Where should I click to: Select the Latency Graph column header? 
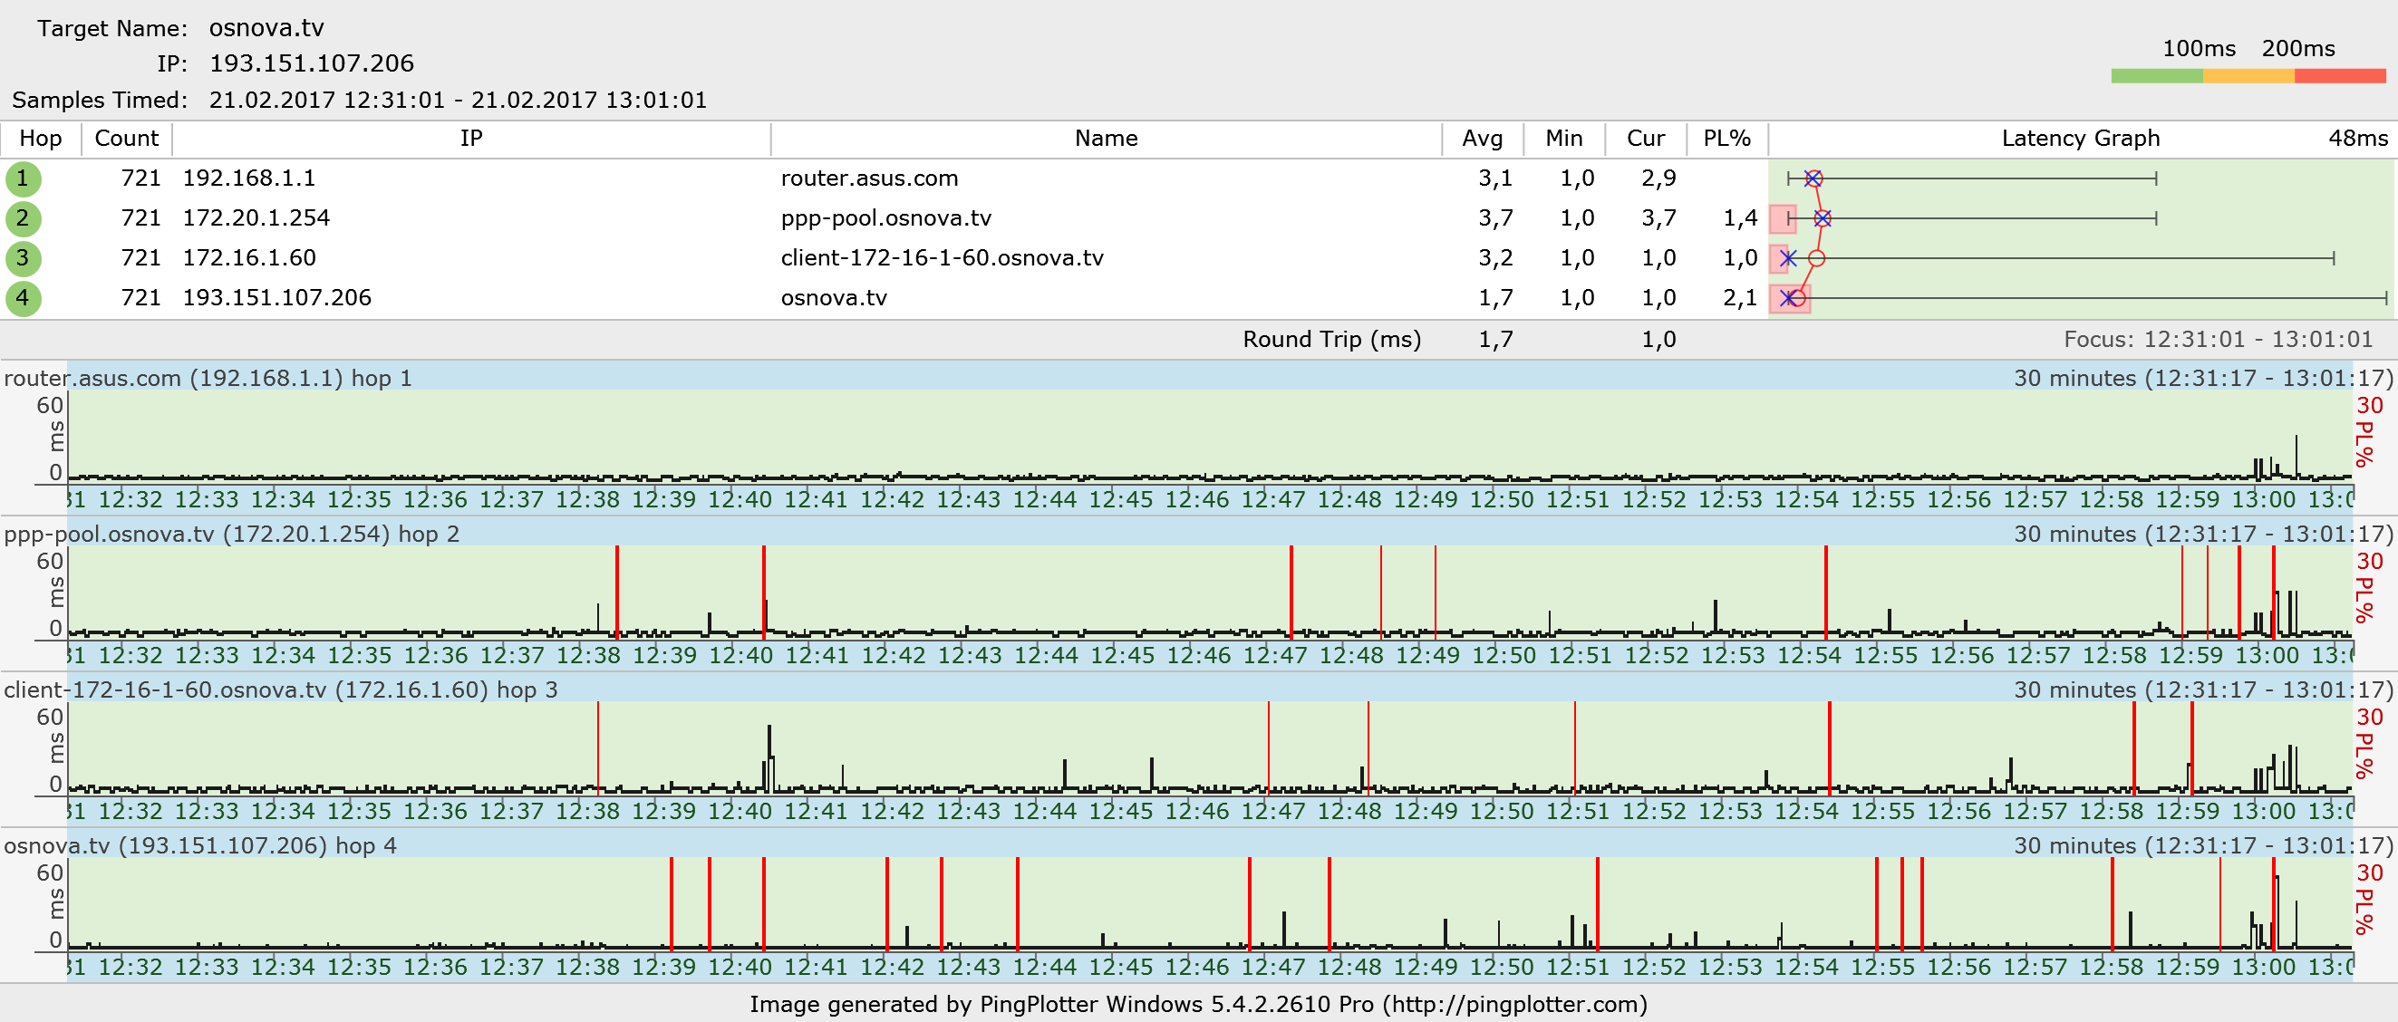point(2080,139)
